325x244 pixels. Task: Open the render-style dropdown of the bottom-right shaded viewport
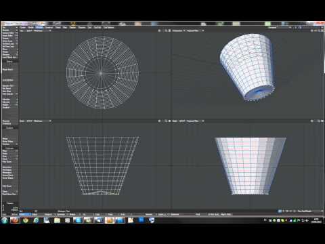(194, 121)
